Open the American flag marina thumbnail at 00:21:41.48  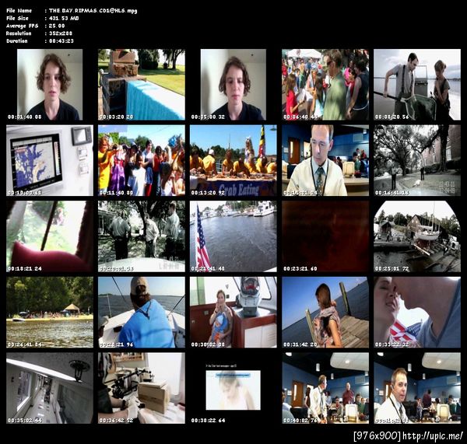(233, 236)
